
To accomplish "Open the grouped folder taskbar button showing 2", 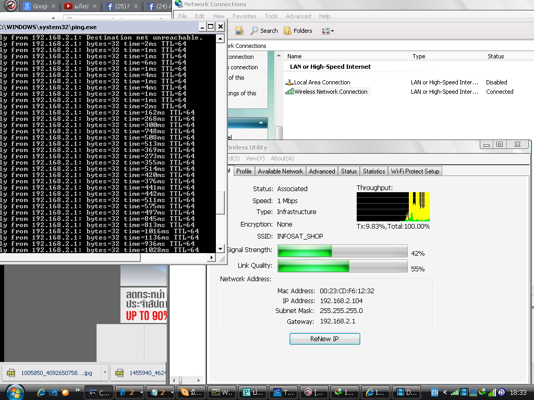I will coord(129,393).
